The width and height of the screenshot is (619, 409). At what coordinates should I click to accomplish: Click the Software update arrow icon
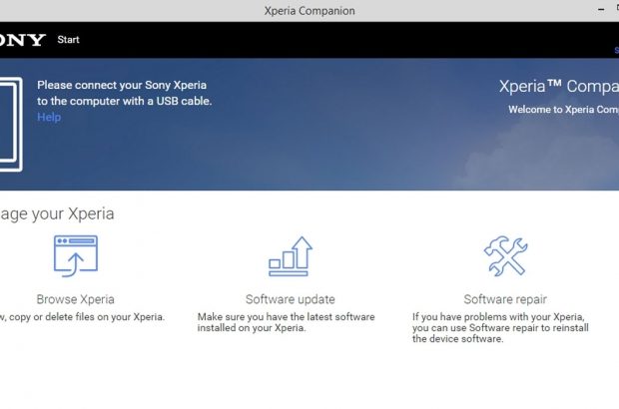pyautogui.click(x=291, y=256)
